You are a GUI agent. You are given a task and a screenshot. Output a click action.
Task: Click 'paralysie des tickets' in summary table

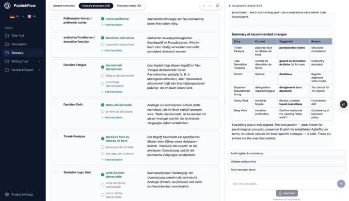point(292,48)
